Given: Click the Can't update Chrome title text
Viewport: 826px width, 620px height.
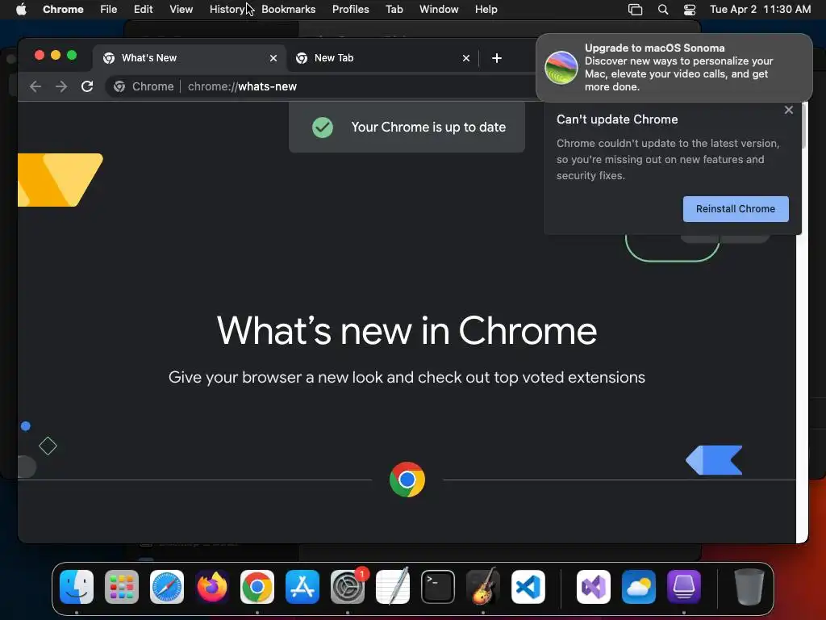Looking at the screenshot, I should [617, 119].
